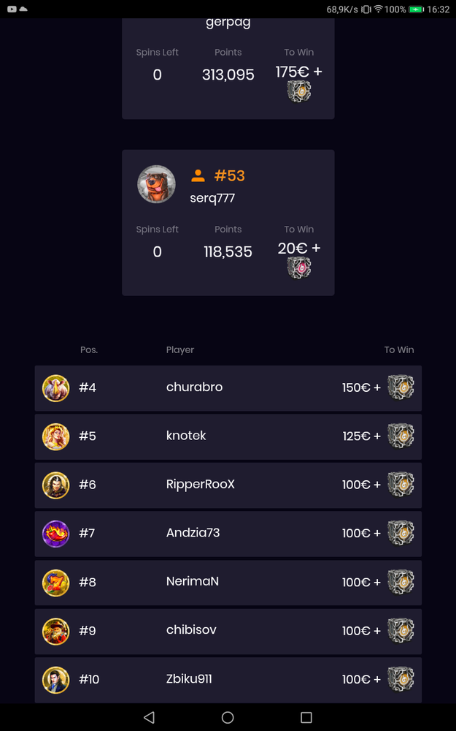Select player name chibisov
456x731 pixels.
click(x=191, y=630)
